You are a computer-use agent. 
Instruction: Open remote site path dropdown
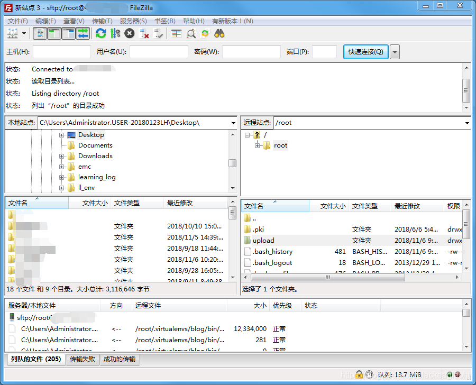click(x=467, y=123)
